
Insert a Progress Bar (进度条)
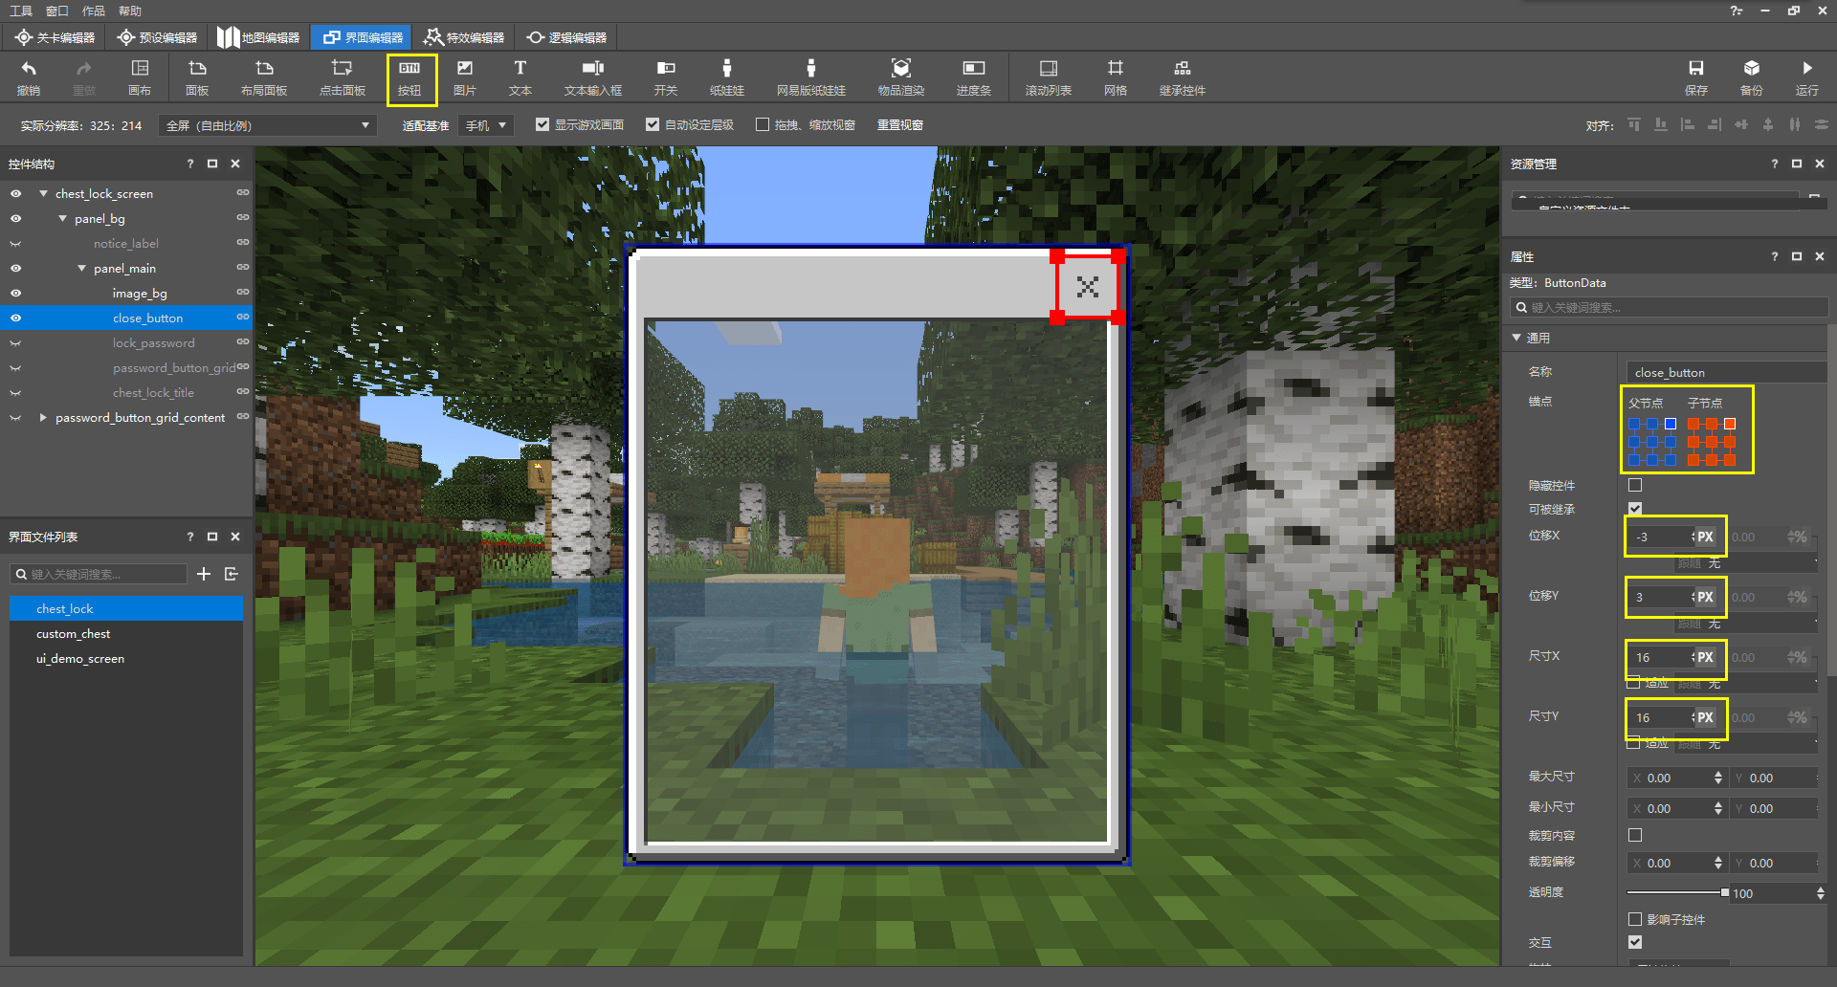click(x=974, y=77)
